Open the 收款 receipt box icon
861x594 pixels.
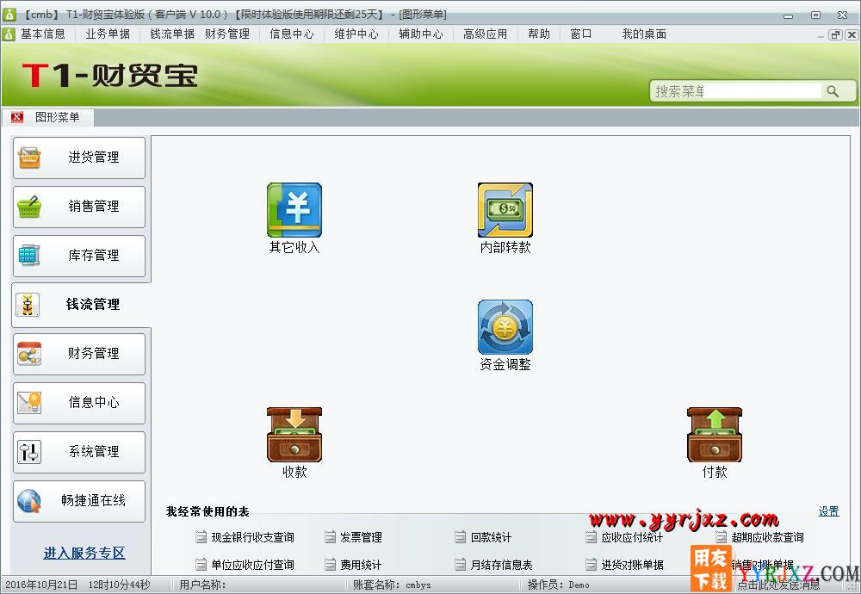click(x=294, y=435)
